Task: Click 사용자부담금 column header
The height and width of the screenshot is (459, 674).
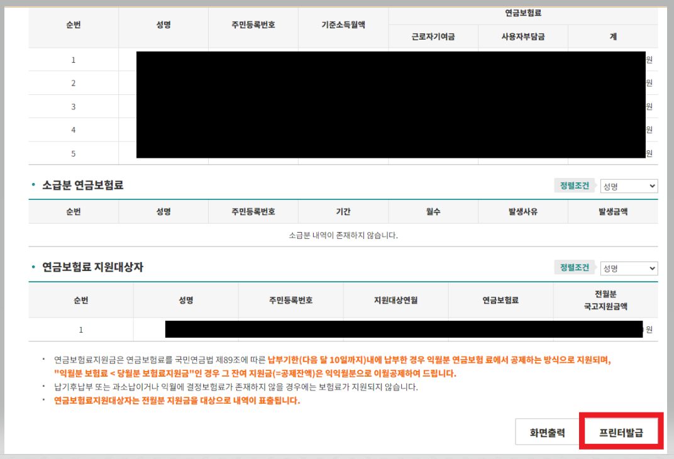Action: [523, 37]
